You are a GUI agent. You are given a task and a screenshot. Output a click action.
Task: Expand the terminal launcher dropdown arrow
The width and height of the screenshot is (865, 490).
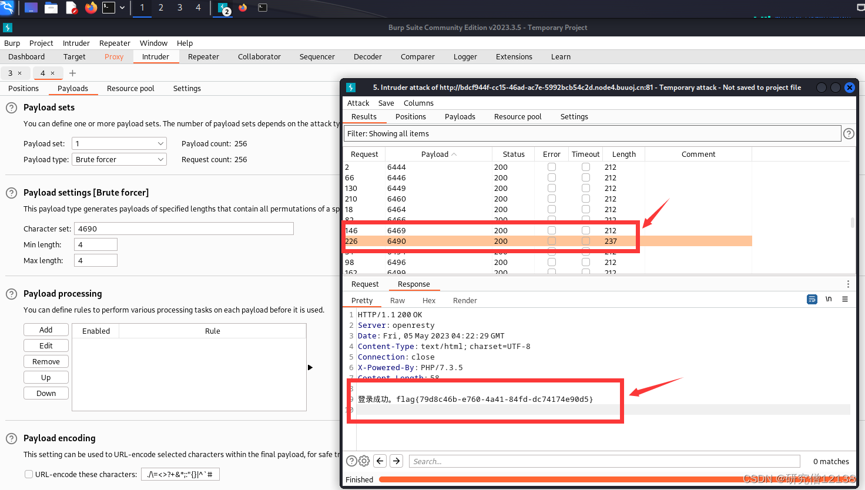[x=122, y=8]
